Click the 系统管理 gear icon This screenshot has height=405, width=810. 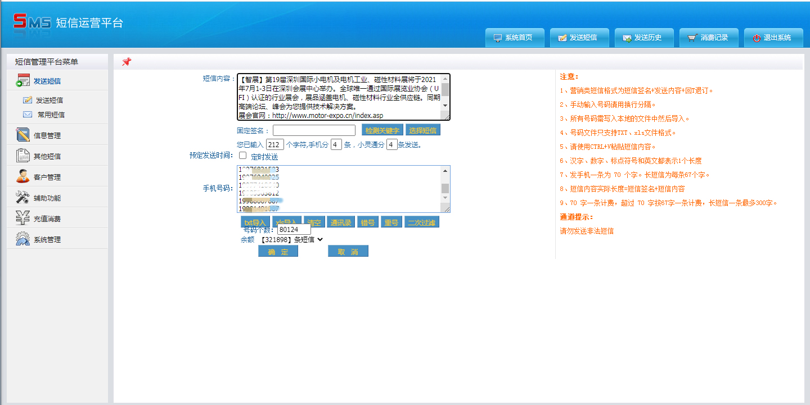pos(22,239)
